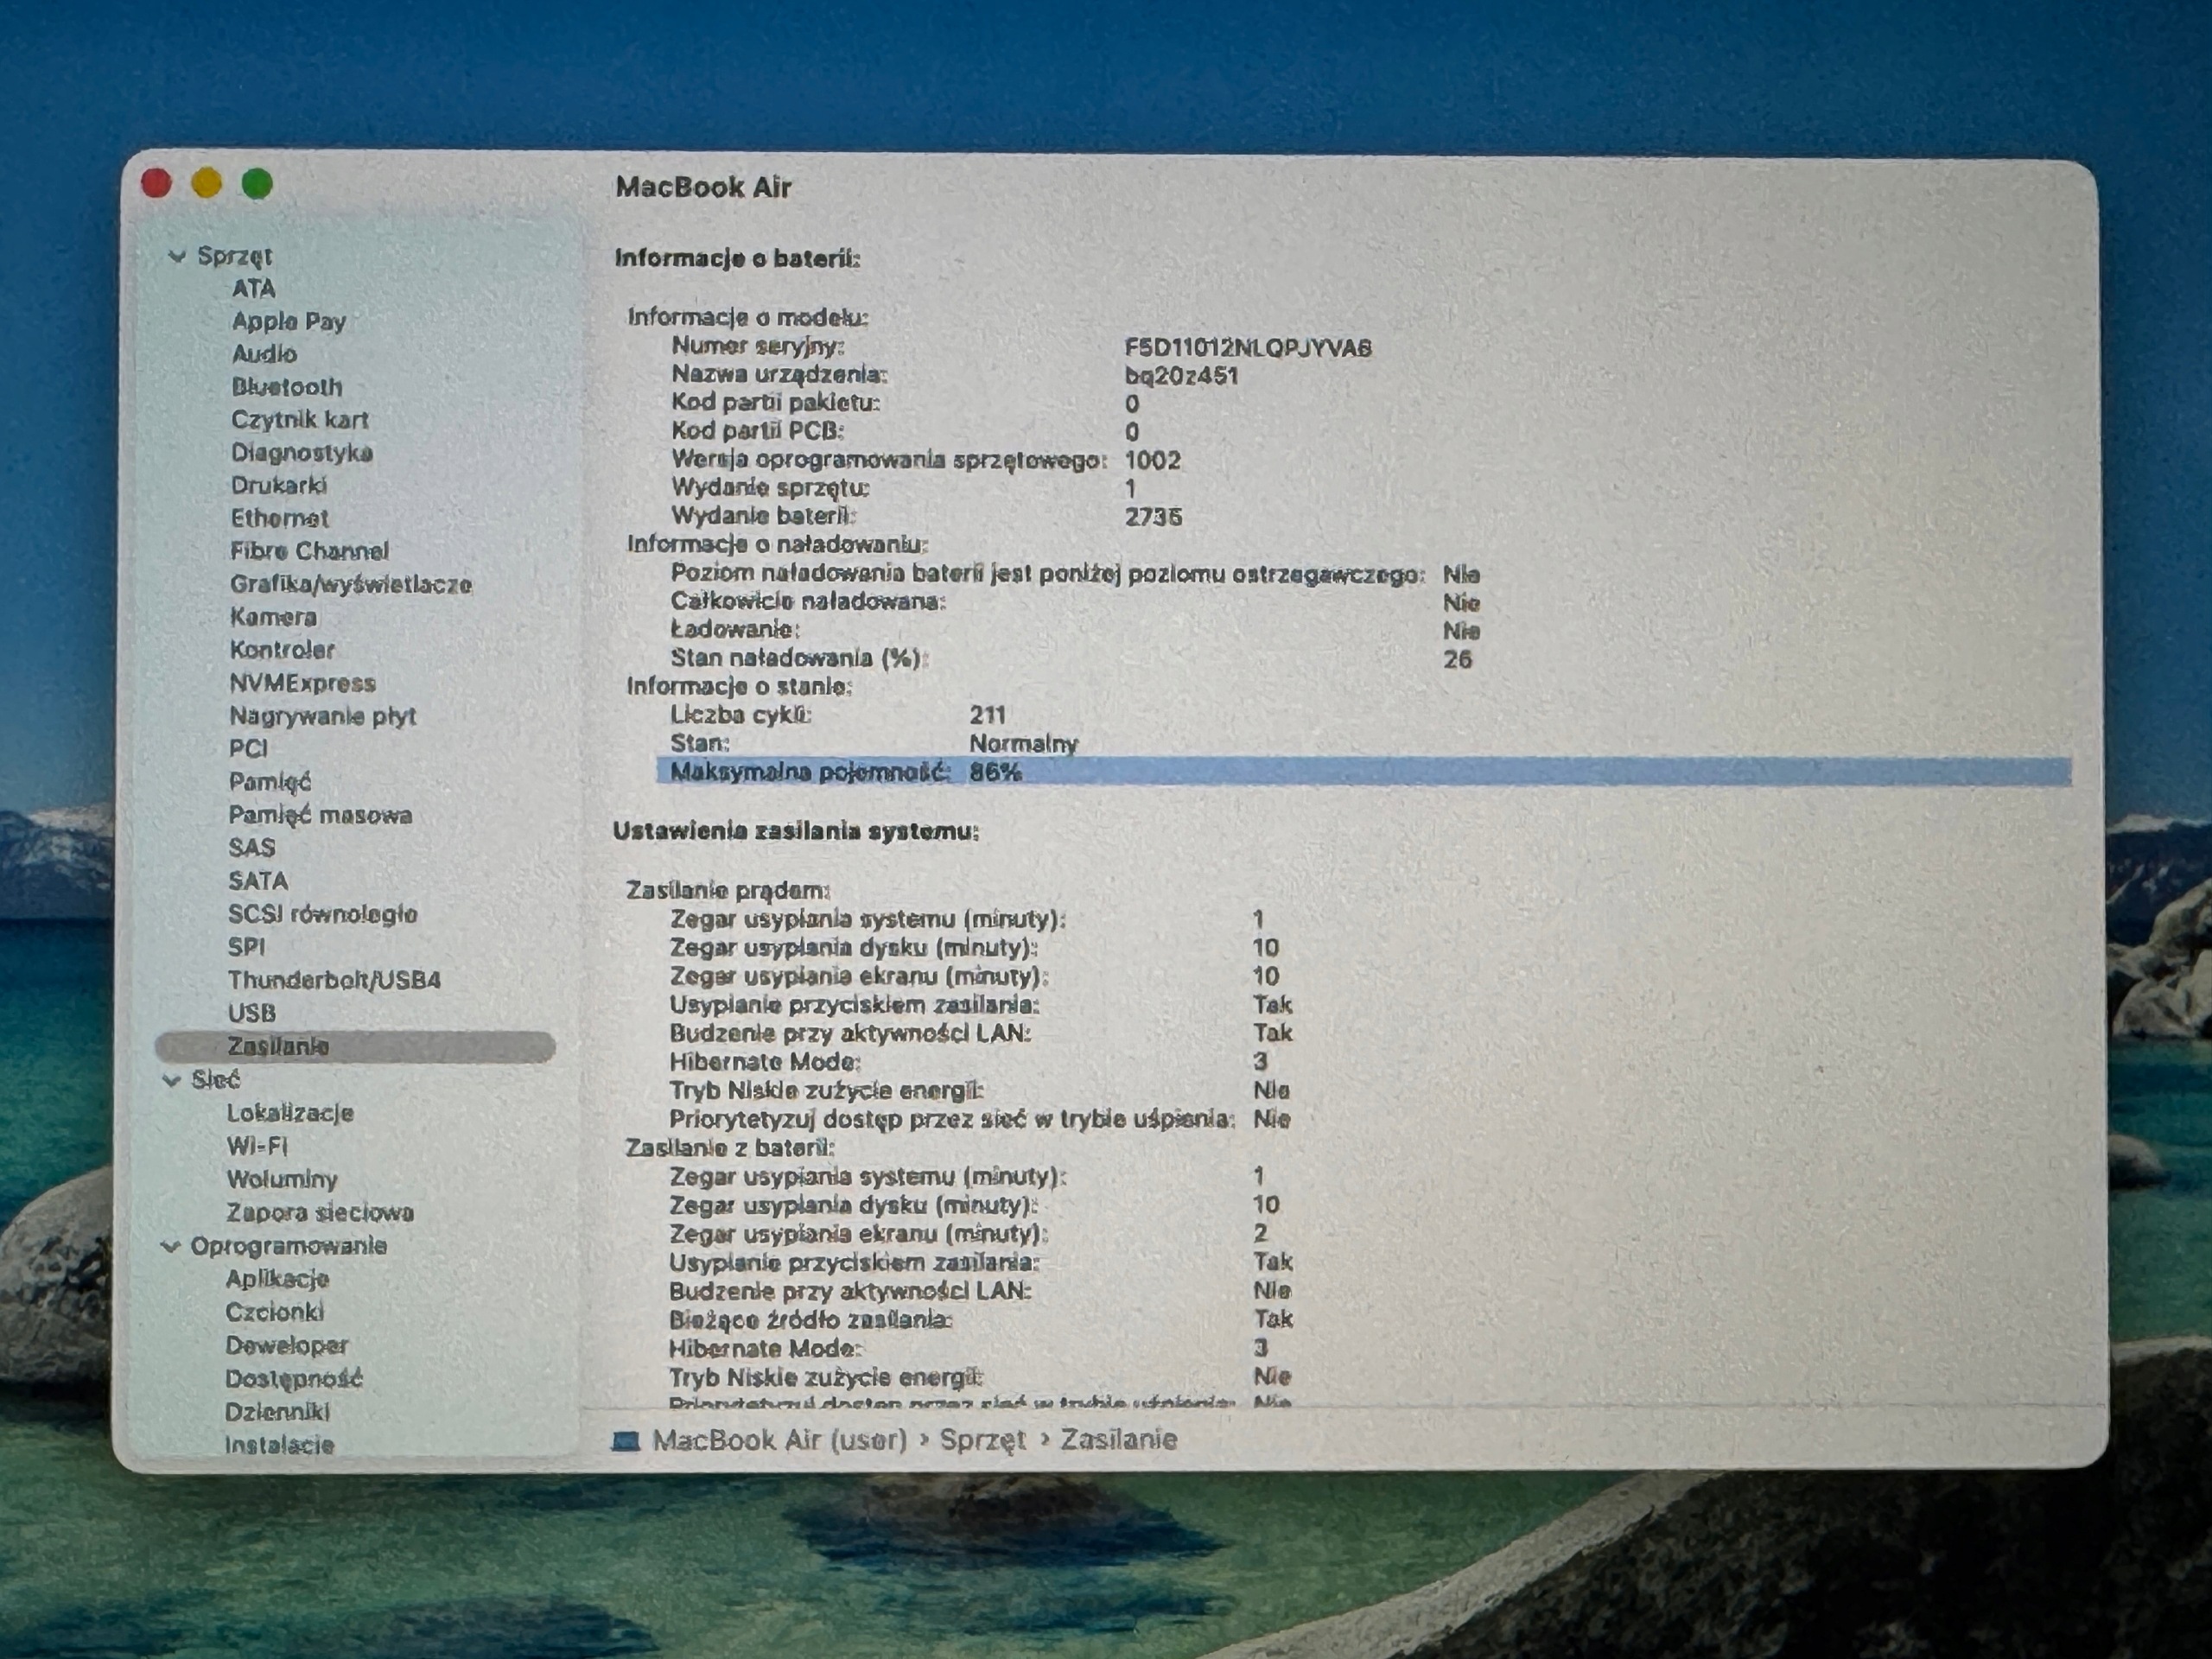The width and height of the screenshot is (2212, 1659).
Task: Click the Zasilanie z baterii subheading
Action: coord(730,1148)
